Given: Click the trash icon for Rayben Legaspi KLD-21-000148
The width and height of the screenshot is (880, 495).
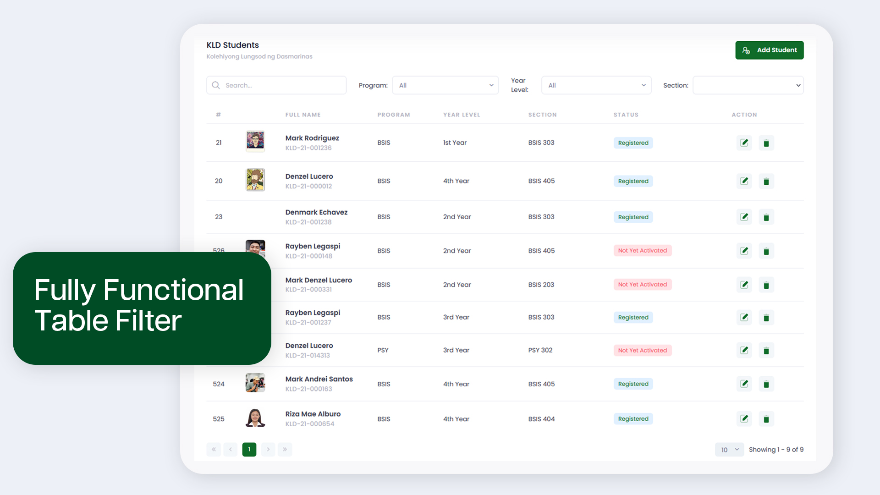Looking at the screenshot, I should tap(766, 251).
